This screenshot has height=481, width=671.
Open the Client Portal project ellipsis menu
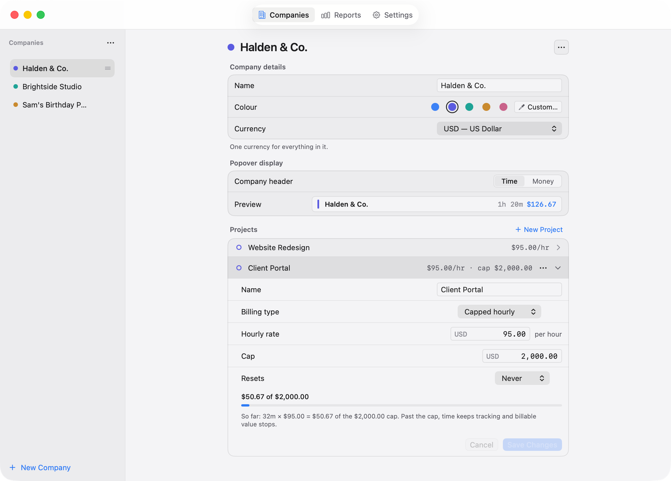[x=543, y=268]
